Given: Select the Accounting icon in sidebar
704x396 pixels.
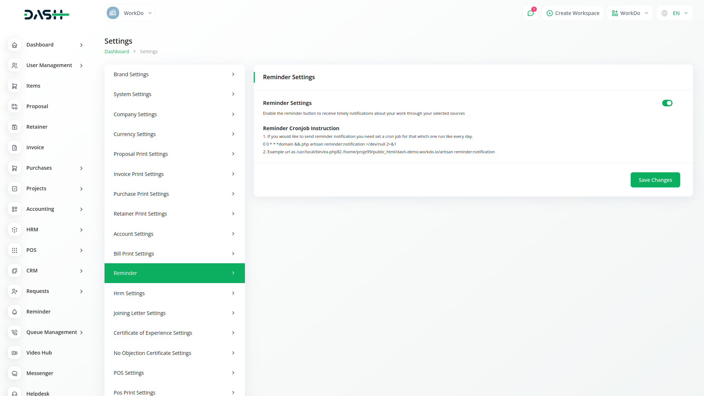Looking at the screenshot, I should point(14,209).
